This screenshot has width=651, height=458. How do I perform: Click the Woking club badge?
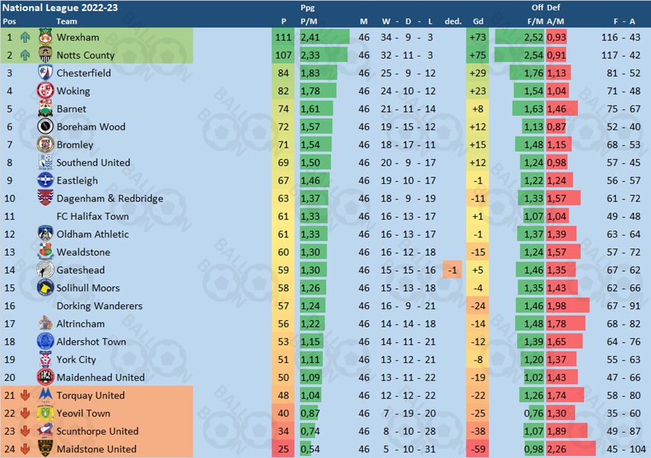point(46,90)
